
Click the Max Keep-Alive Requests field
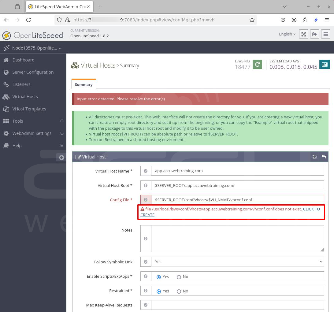click(238, 305)
